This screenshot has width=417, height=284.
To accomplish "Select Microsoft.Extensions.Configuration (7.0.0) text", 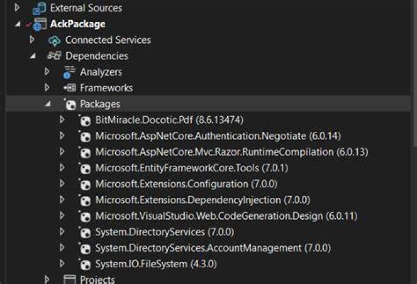I will (x=186, y=184).
